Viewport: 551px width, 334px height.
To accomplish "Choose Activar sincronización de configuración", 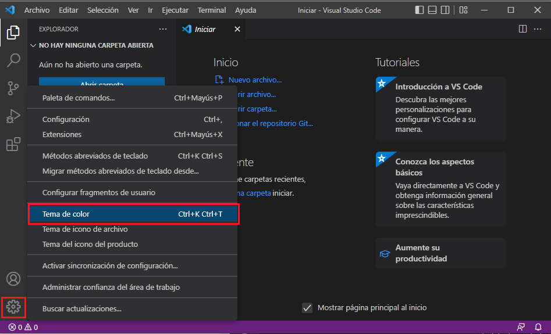I will 132,265.
